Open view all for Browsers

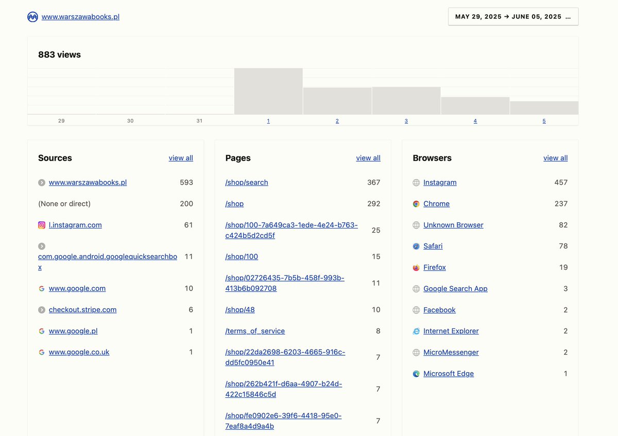(x=555, y=158)
